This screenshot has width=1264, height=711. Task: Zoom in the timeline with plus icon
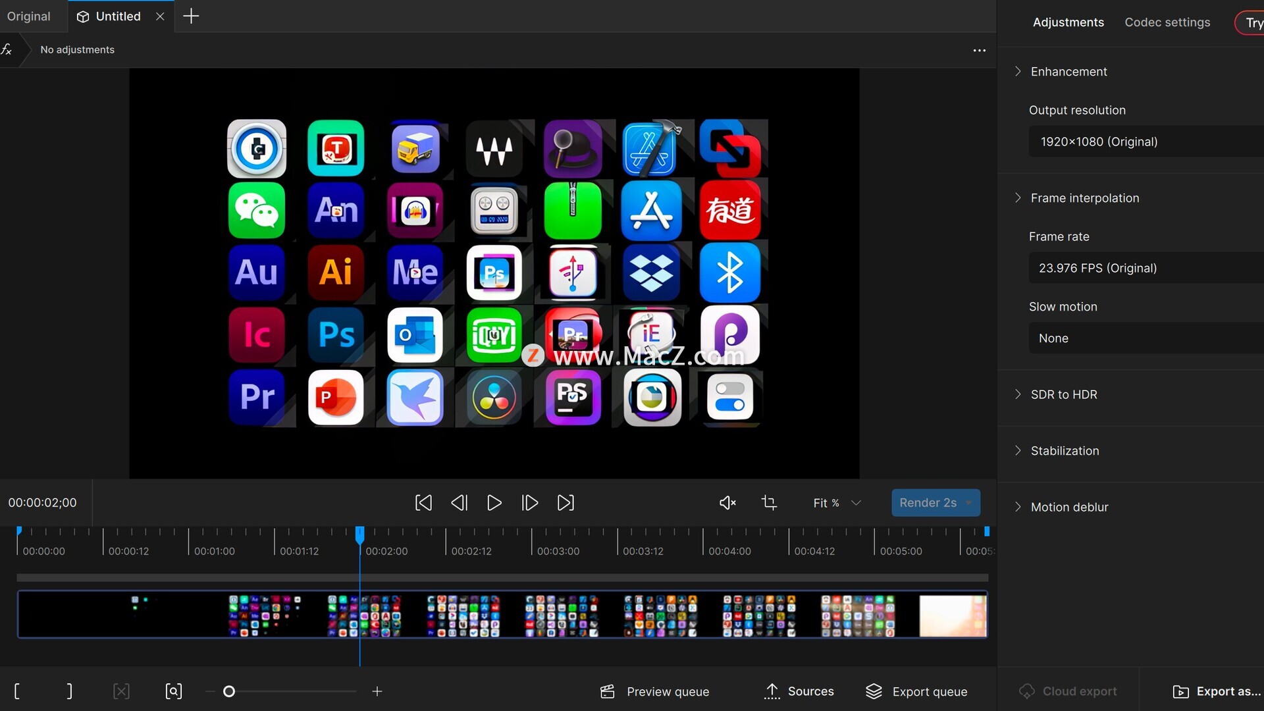(377, 691)
